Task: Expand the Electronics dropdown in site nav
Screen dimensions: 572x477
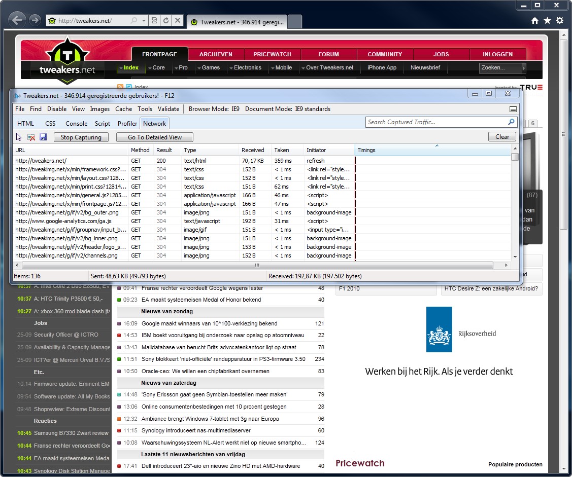Action: [x=246, y=68]
